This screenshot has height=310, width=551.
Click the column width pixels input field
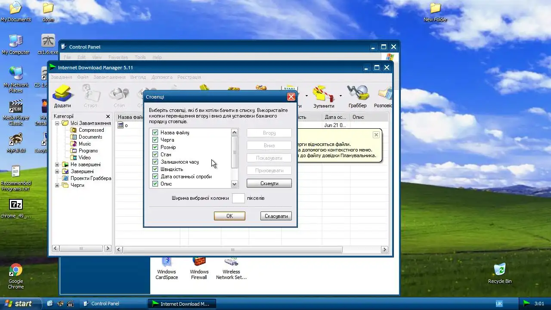pyautogui.click(x=238, y=198)
